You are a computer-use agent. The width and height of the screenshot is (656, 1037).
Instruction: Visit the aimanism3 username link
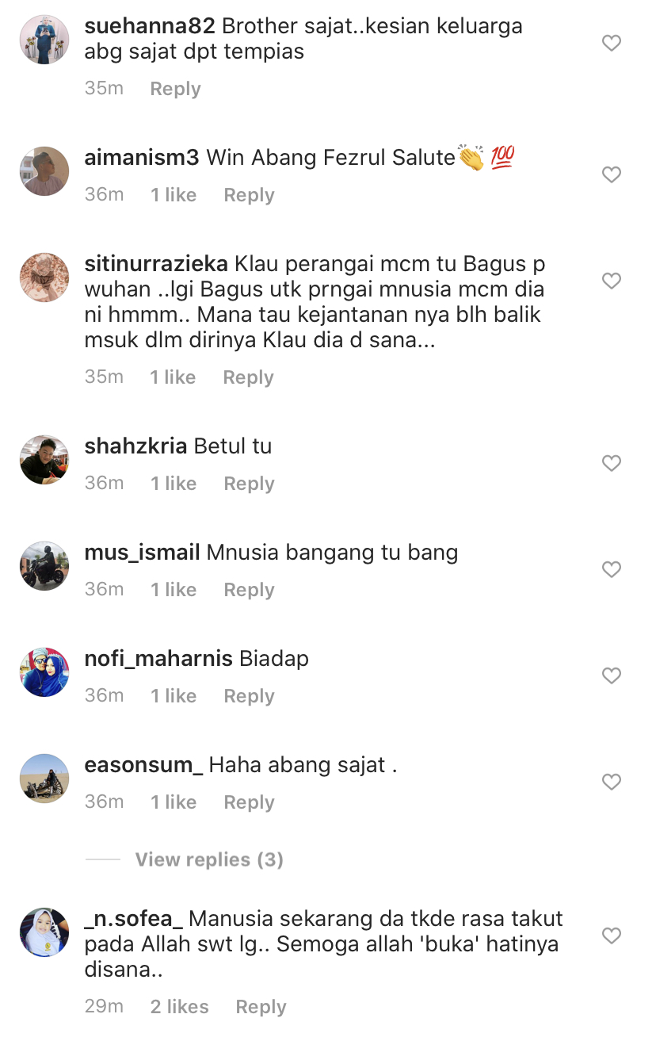tap(142, 158)
